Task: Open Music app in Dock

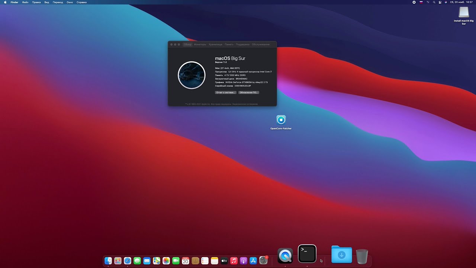Action: pyautogui.click(x=234, y=261)
